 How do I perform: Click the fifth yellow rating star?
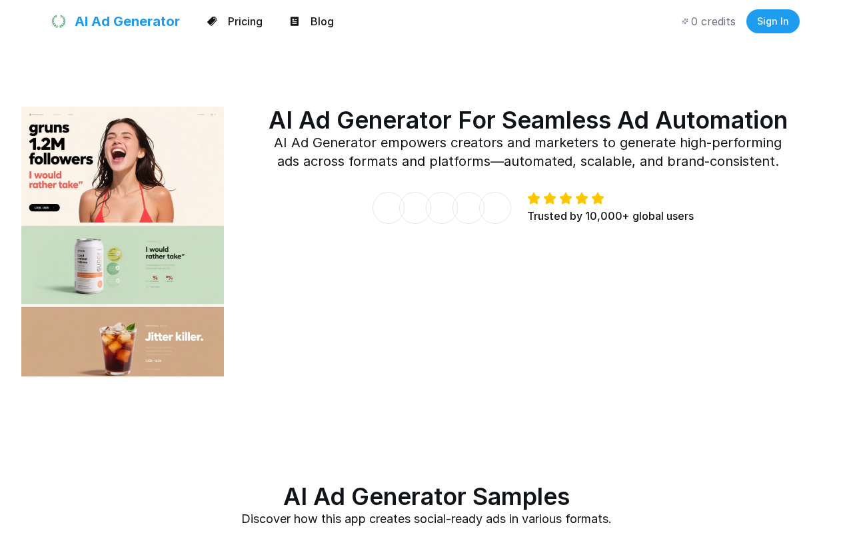(598, 199)
